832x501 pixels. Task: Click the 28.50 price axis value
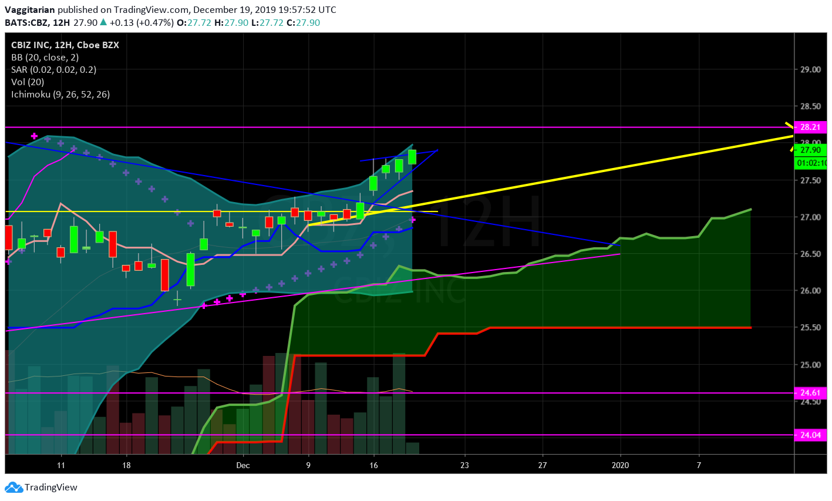point(810,107)
